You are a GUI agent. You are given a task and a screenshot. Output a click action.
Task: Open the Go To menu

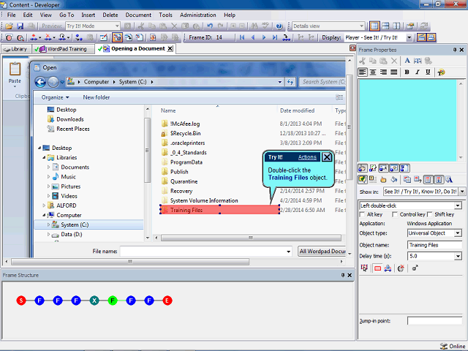click(67, 15)
